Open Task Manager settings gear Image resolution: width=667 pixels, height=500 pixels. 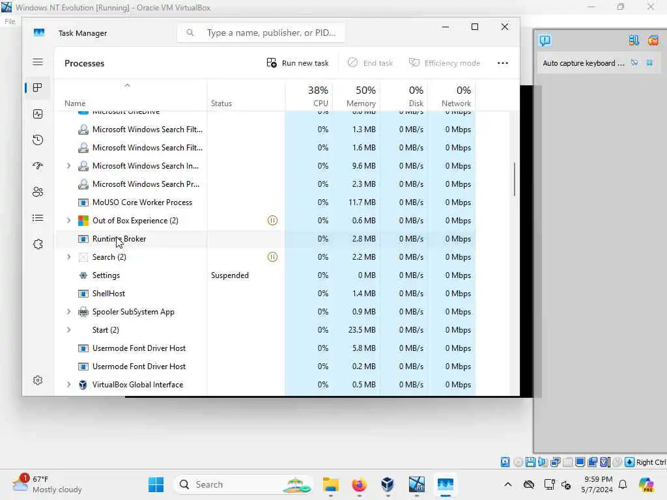click(x=38, y=380)
